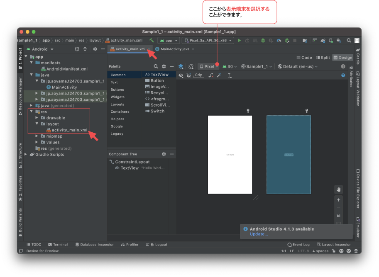Open the Android project view dropdown

(x=40, y=49)
